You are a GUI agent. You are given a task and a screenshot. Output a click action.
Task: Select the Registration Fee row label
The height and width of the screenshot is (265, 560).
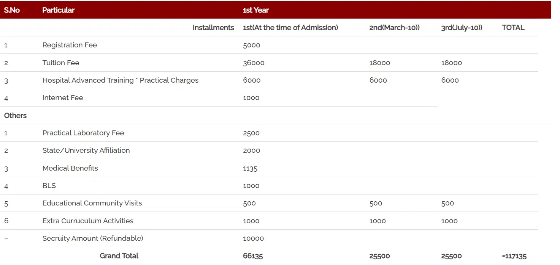(70, 45)
